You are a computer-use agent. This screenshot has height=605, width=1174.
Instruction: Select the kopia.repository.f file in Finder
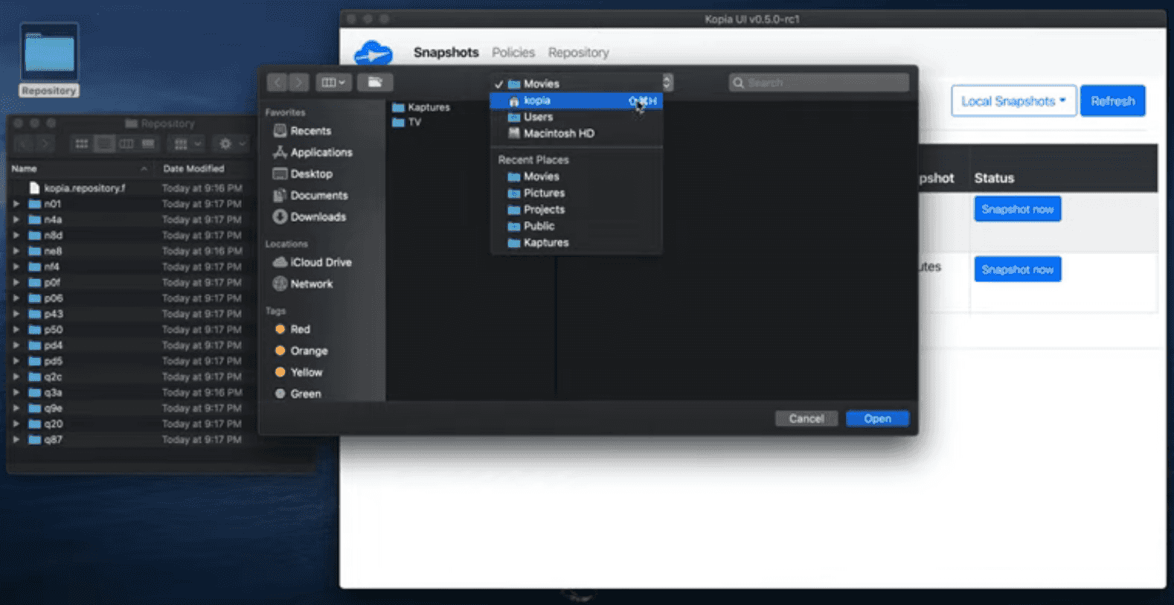coord(77,188)
